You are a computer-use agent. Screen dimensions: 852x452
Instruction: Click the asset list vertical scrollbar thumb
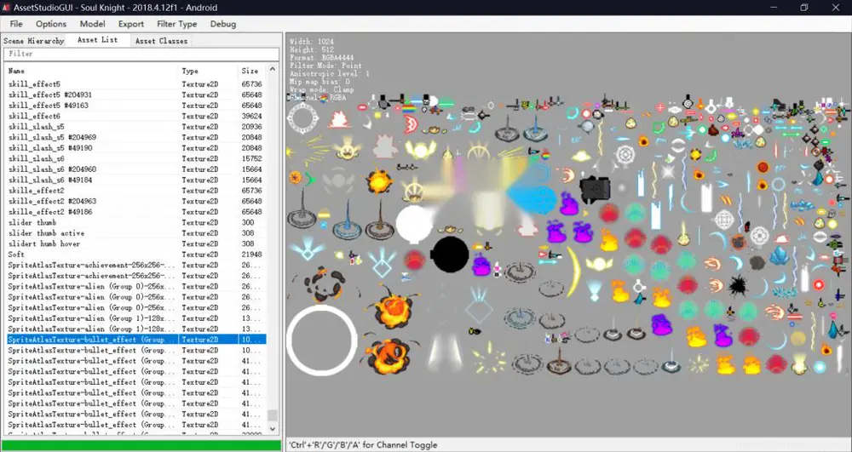point(273,415)
